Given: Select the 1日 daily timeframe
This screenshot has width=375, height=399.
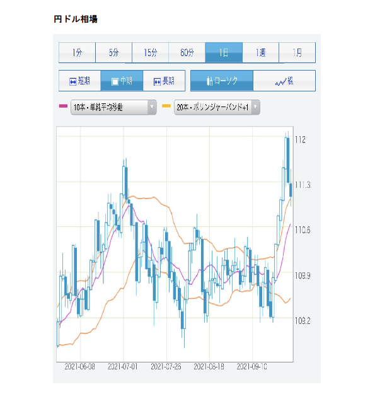Looking at the screenshot, I should point(224,53).
